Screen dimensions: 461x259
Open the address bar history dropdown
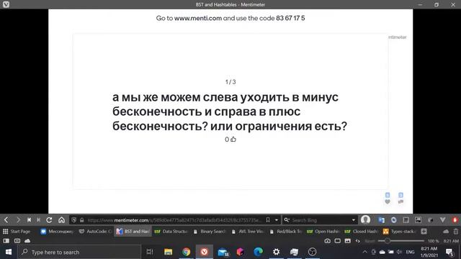click(277, 220)
